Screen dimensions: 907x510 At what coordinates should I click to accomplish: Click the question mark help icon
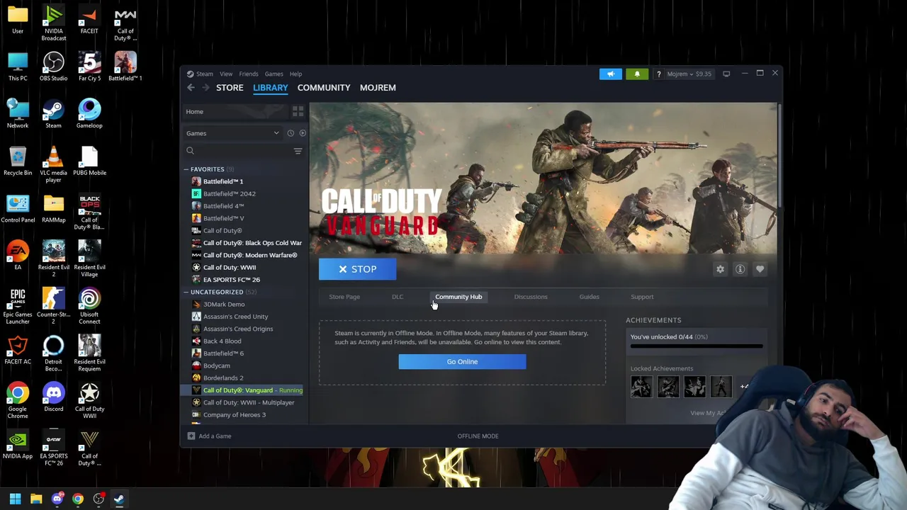click(x=658, y=74)
